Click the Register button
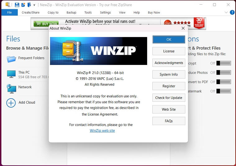Viewport: 236px width, 166px height. (169, 86)
